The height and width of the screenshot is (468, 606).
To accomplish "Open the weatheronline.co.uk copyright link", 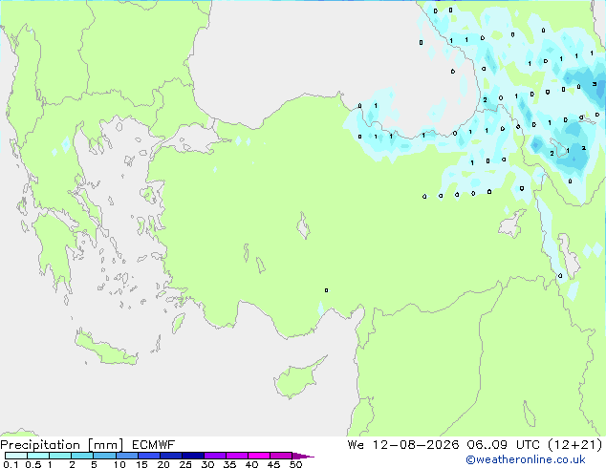I will 525,459.
